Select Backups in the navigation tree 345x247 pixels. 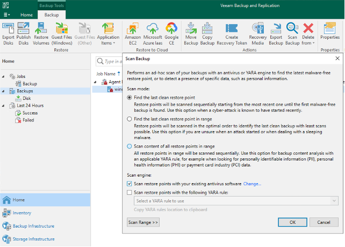coord(25,91)
